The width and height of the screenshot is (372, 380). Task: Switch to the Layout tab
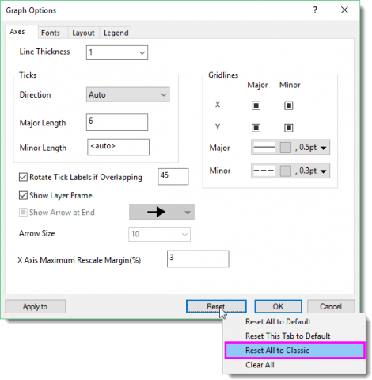(83, 33)
